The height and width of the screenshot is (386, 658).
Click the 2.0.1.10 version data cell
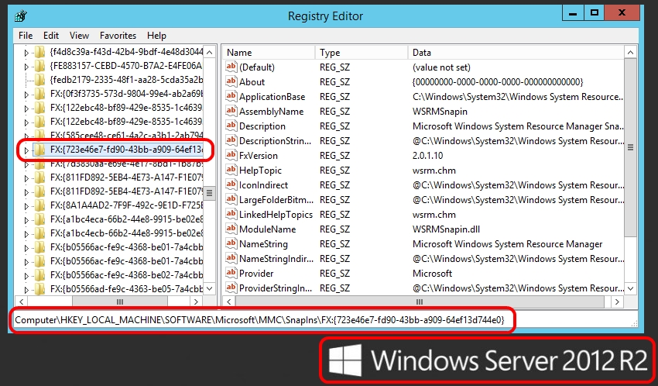click(x=427, y=156)
